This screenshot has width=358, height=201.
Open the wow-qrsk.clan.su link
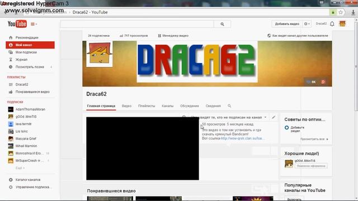[243, 138]
